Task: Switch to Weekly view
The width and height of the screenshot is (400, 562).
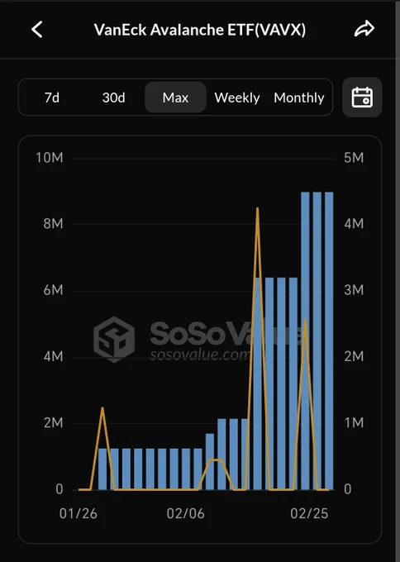Action: (237, 98)
